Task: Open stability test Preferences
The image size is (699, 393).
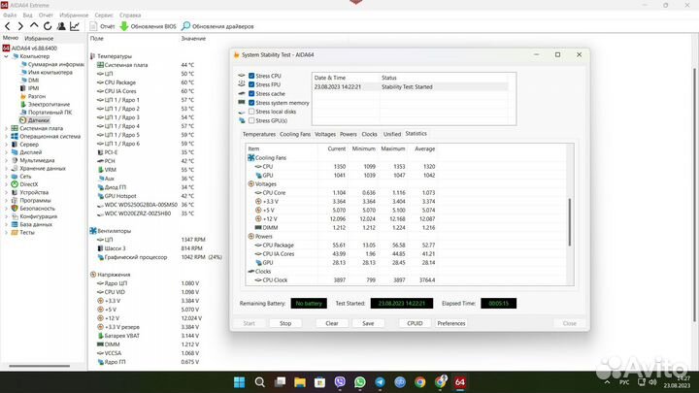Action: click(451, 323)
